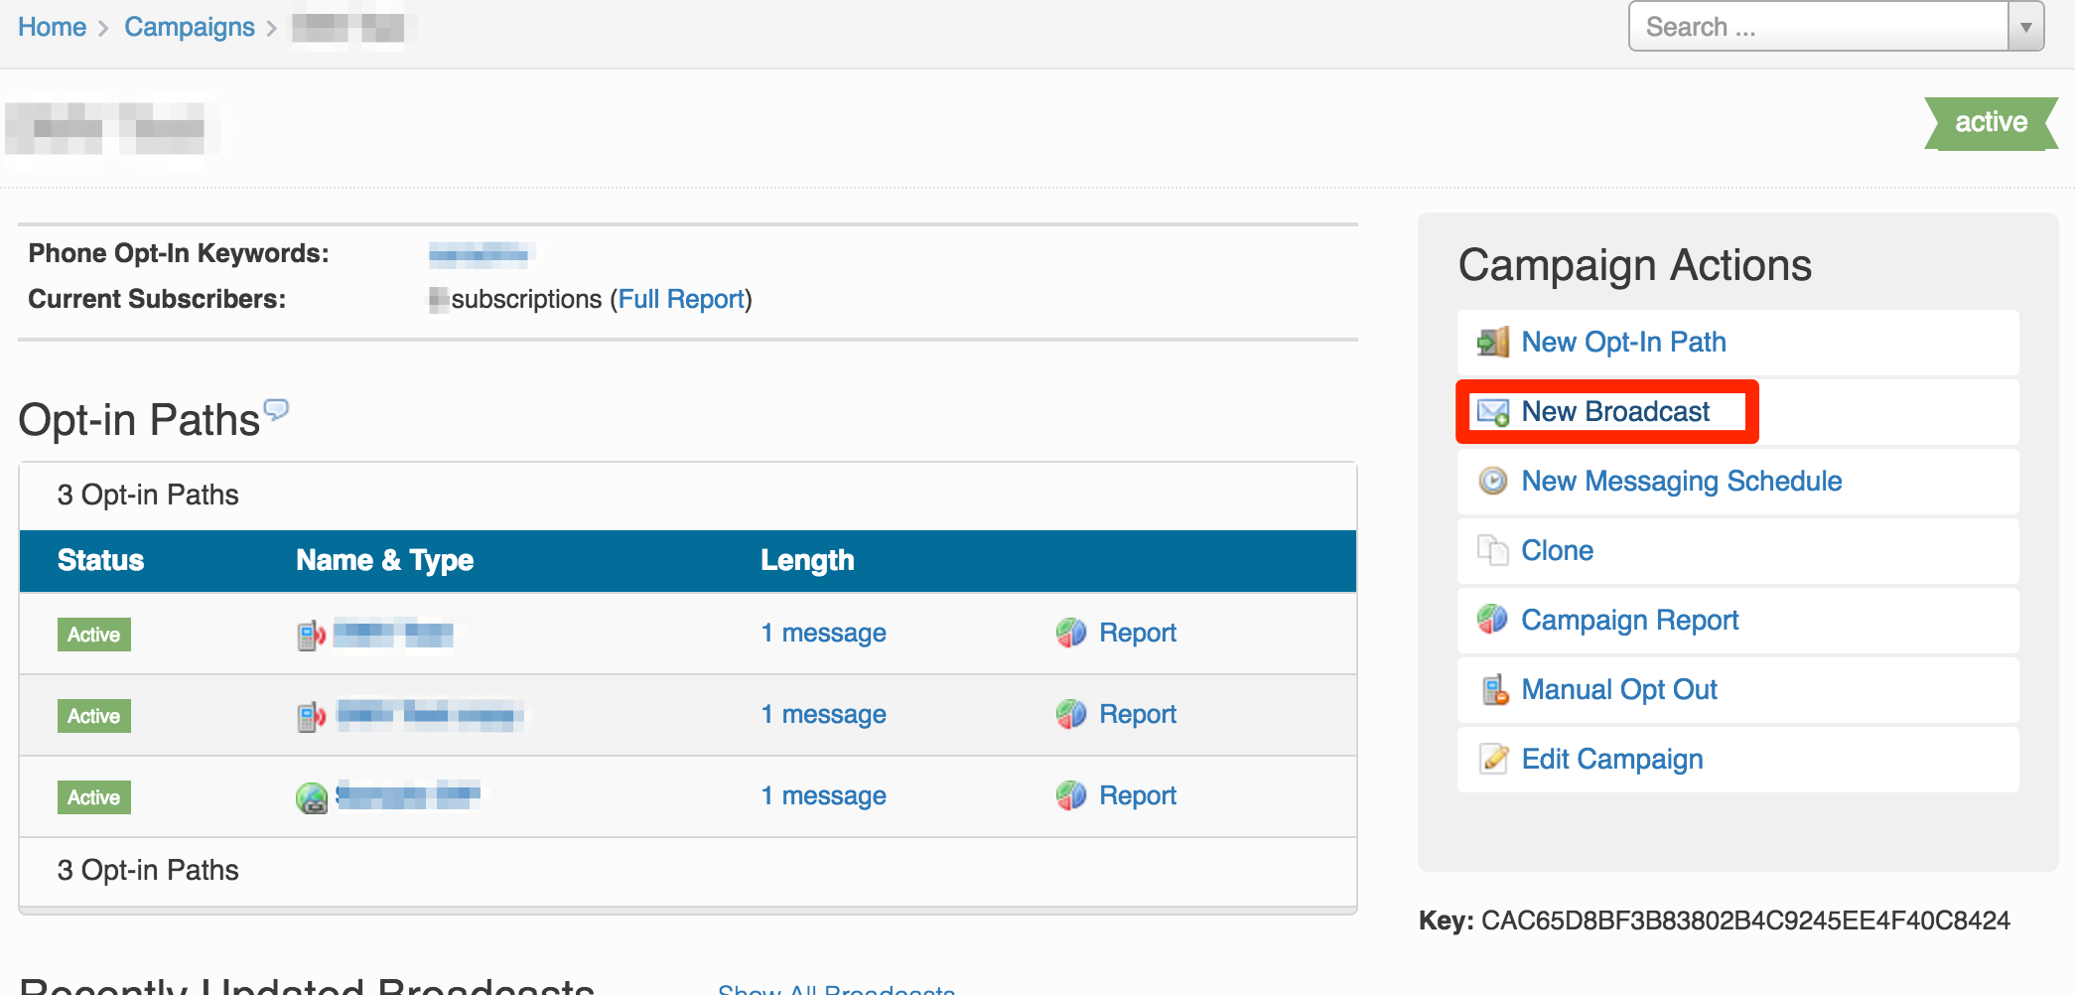Click the Length column header
The image size is (2075, 995).
[807, 560]
